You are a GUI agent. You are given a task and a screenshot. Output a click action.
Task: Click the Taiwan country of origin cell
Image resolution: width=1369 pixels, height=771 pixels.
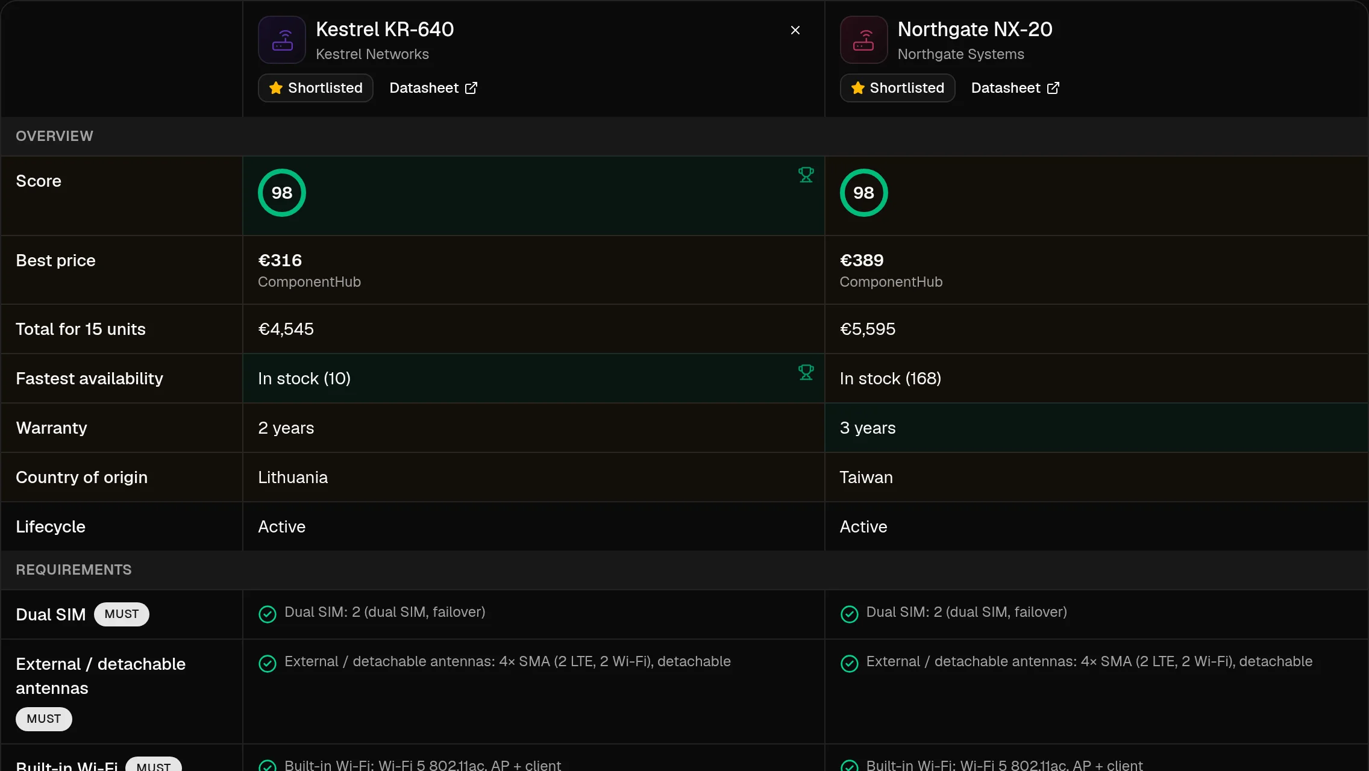click(x=1097, y=477)
